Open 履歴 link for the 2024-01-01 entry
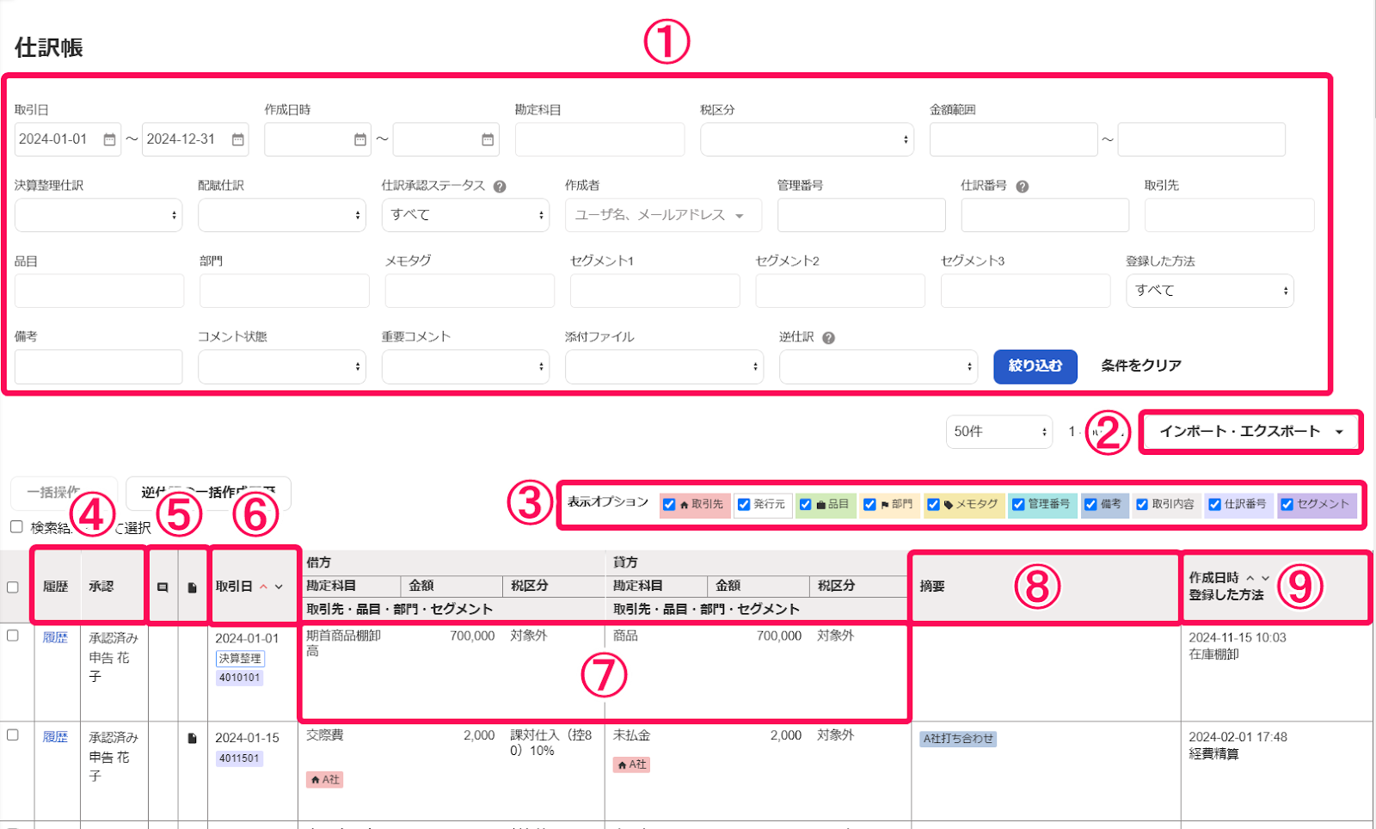 55,638
